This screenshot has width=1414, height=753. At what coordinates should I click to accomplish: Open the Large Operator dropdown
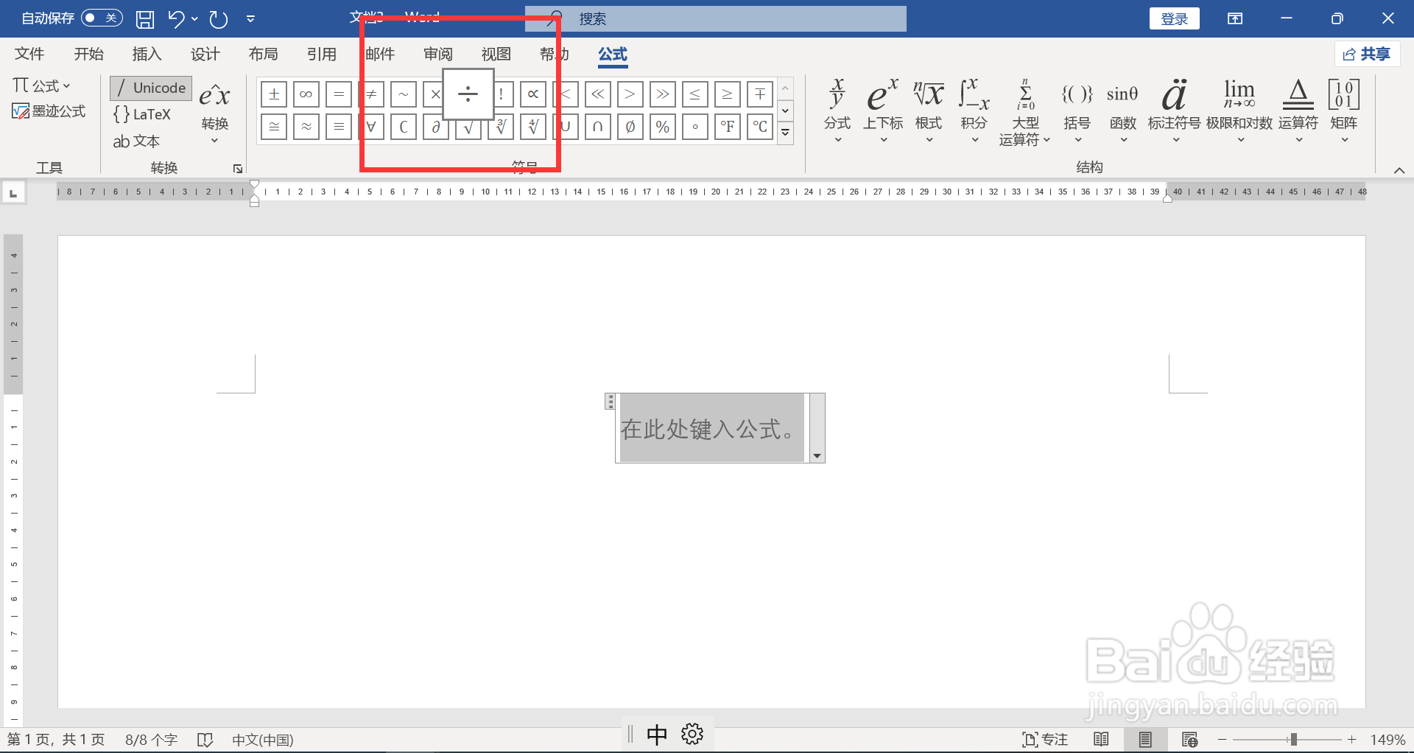pyautogui.click(x=1025, y=112)
